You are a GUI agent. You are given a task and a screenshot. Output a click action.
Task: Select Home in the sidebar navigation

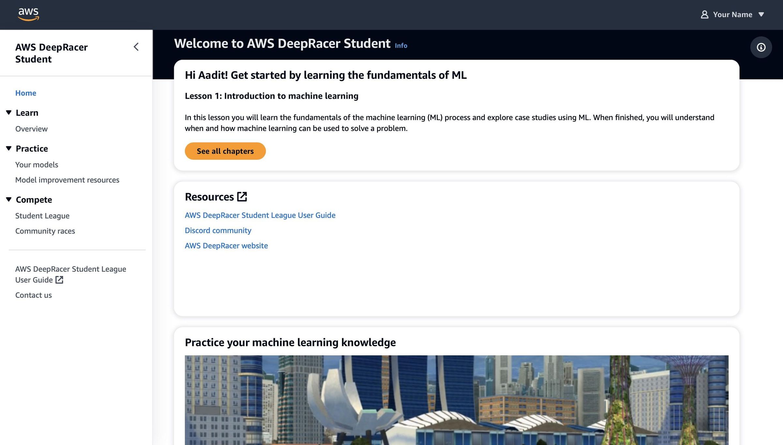[x=25, y=93]
